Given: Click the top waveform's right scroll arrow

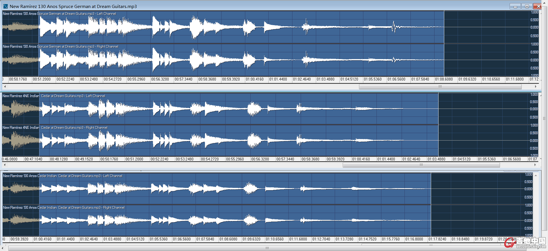Looking at the screenshot, I should [535, 87].
